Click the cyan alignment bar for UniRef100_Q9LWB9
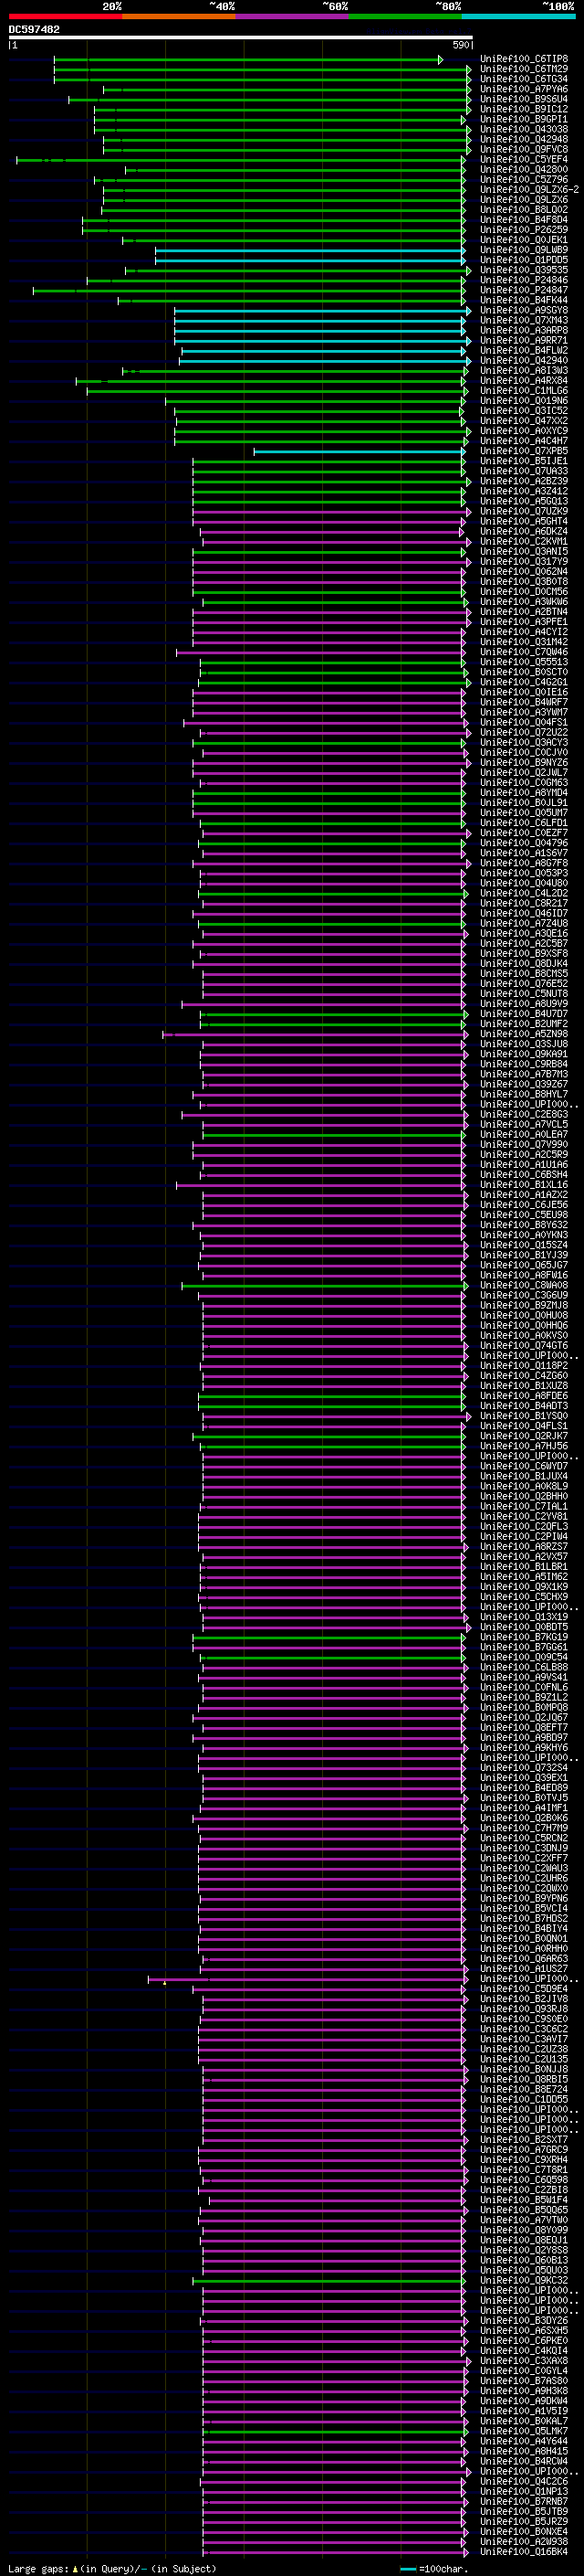The height and width of the screenshot is (2576, 584). (309, 250)
